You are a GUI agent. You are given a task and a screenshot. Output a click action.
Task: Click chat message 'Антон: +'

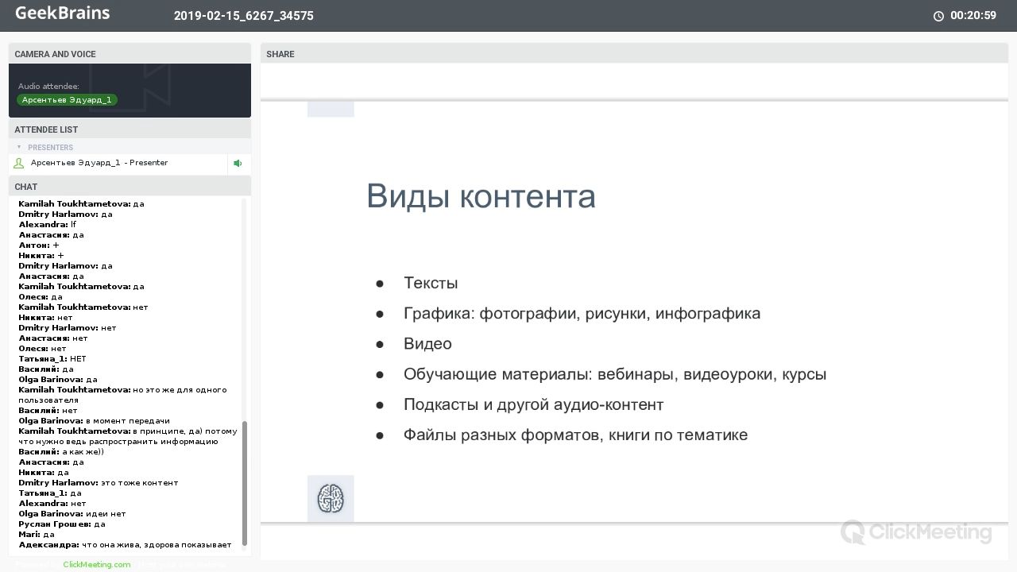39,245
